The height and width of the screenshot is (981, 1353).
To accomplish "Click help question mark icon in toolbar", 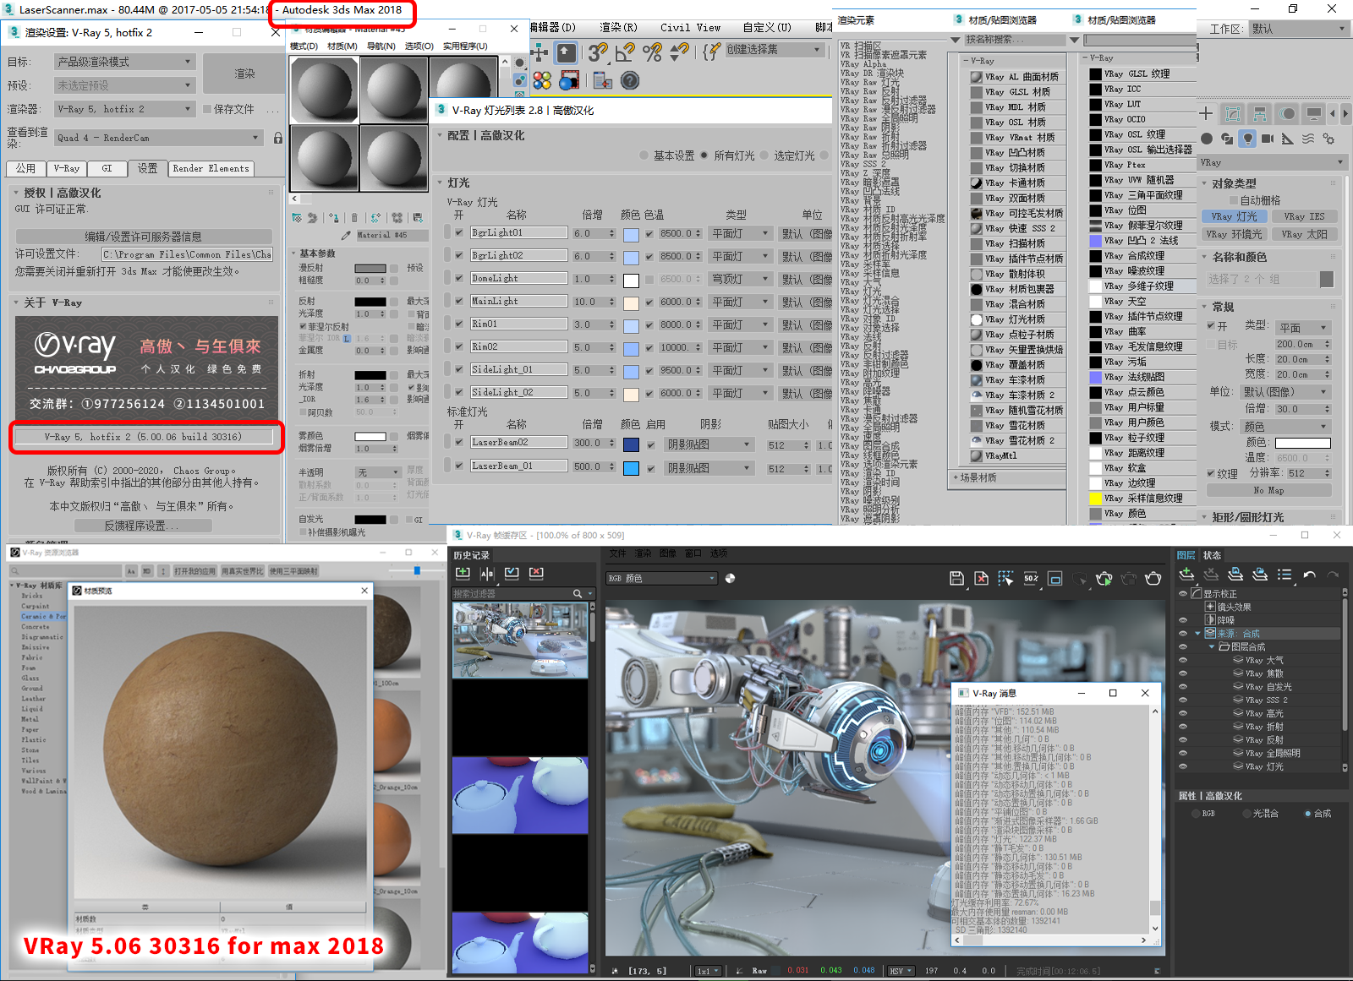I will click(x=629, y=80).
